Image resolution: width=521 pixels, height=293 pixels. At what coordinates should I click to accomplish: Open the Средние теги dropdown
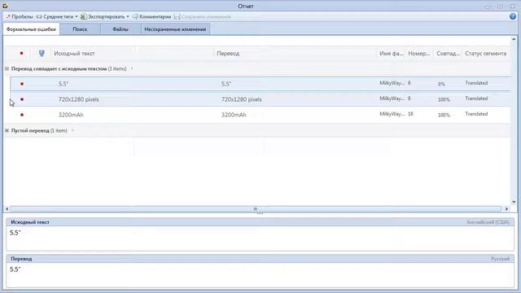[57, 16]
